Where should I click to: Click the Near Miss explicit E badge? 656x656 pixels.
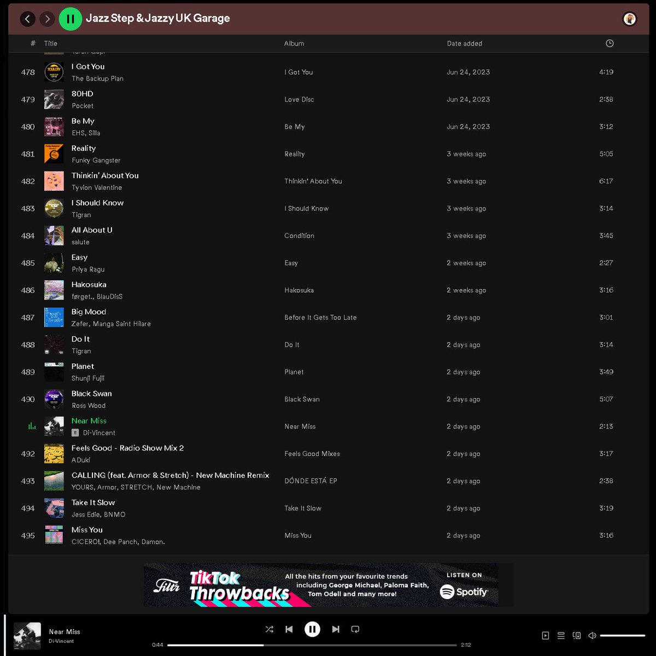click(75, 433)
